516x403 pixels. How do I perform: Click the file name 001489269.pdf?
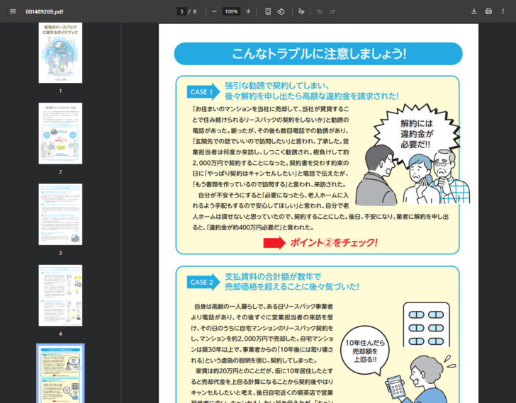coord(45,12)
